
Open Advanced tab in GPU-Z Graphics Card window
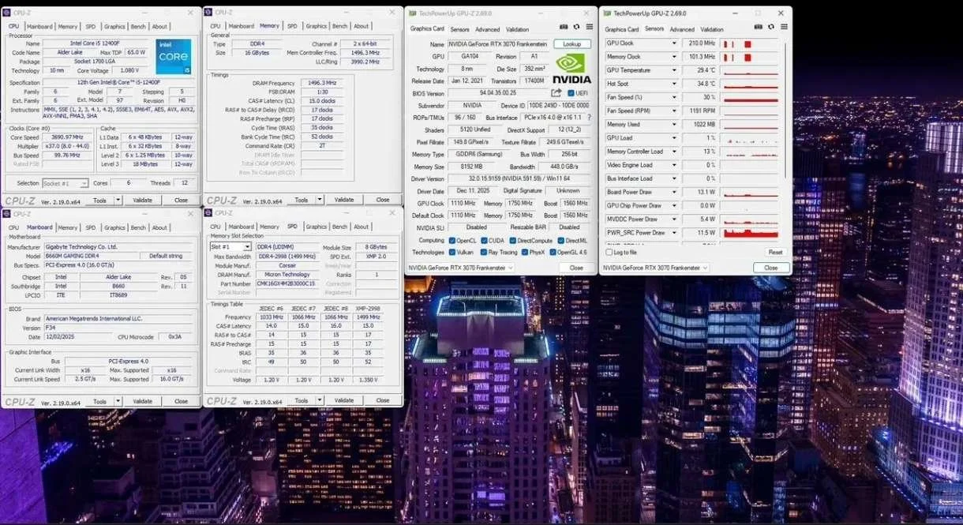pyautogui.click(x=487, y=29)
